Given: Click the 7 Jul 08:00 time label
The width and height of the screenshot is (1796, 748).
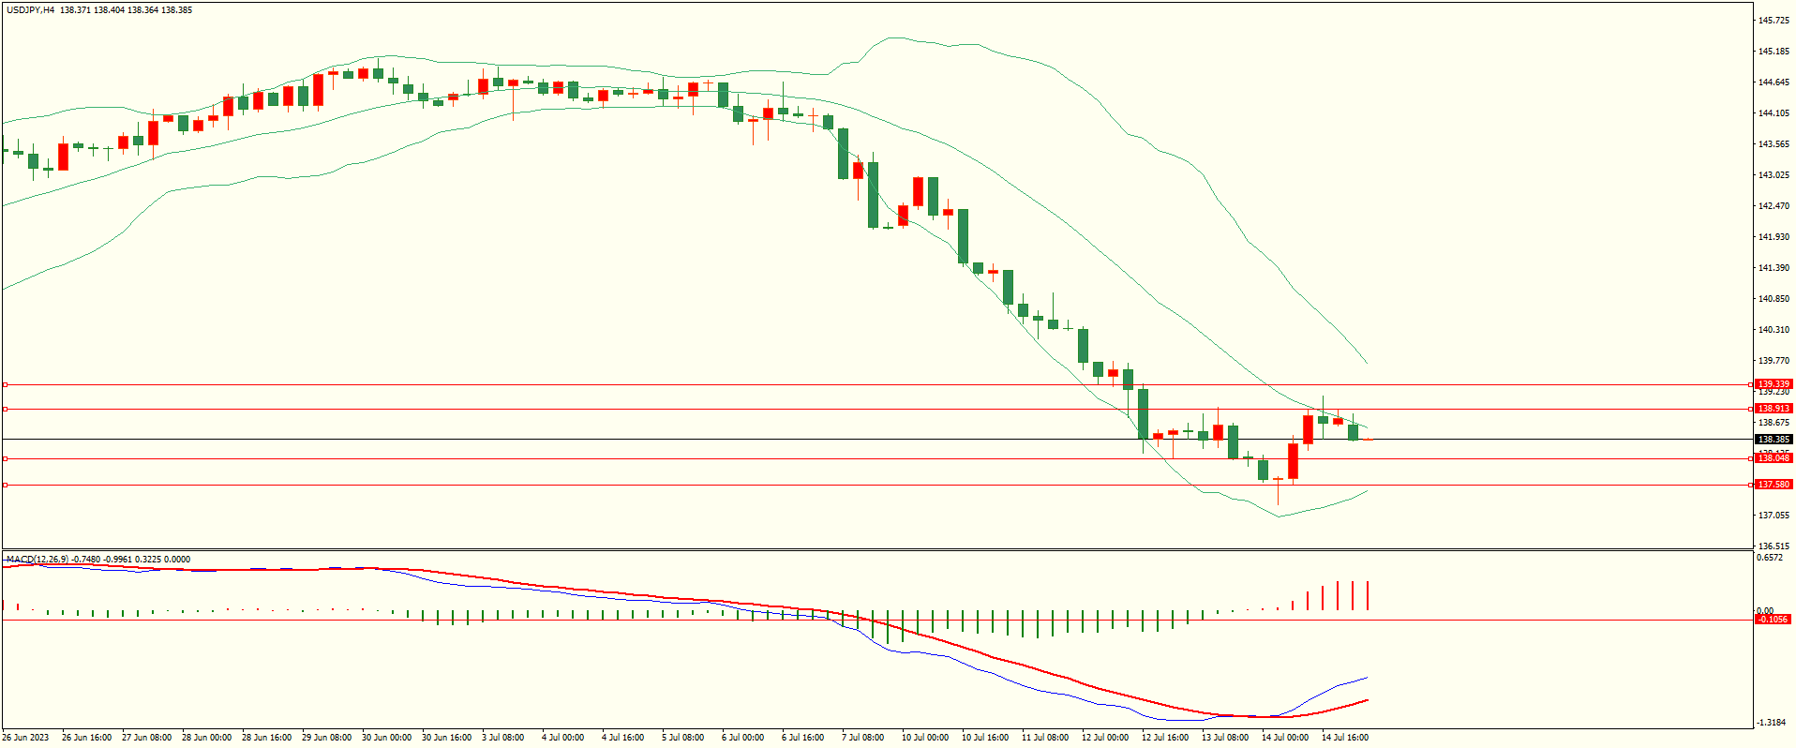Looking at the screenshot, I should pyautogui.click(x=862, y=738).
